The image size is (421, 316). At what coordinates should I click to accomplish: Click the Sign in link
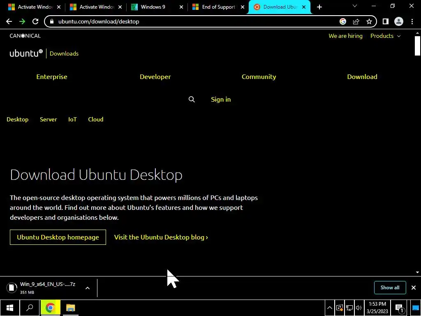tap(221, 100)
